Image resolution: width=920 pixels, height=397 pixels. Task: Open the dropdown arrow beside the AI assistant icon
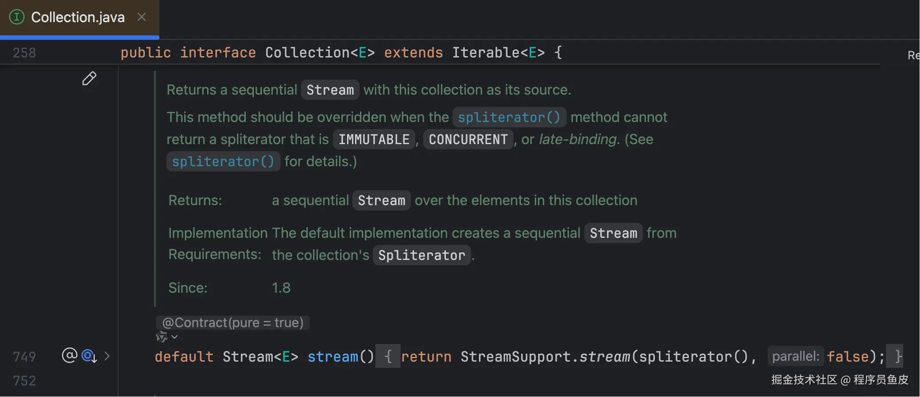click(174, 337)
